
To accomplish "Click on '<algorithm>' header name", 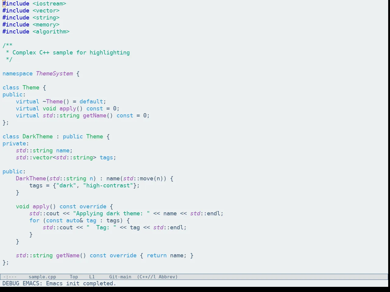I will (51, 32).
